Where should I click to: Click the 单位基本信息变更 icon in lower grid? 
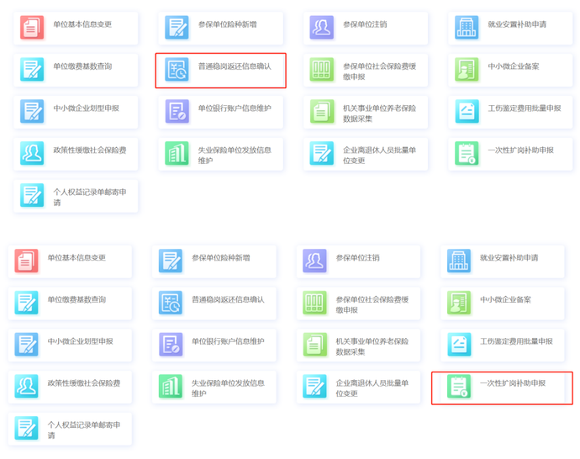point(26,261)
